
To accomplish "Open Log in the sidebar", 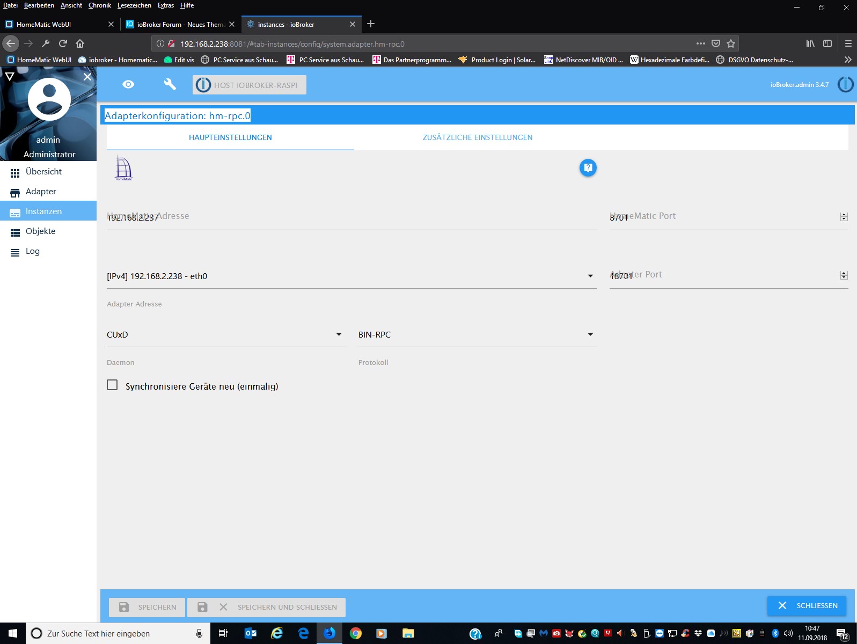I will [x=48, y=251].
